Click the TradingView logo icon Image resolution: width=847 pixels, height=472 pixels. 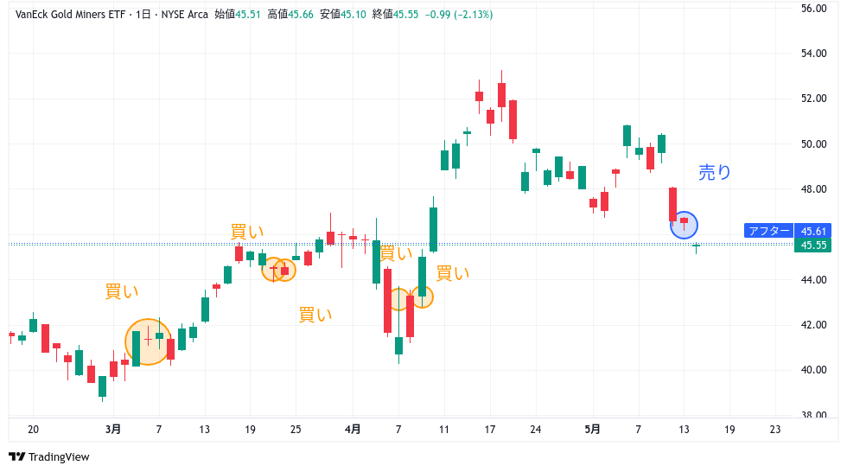(16, 457)
